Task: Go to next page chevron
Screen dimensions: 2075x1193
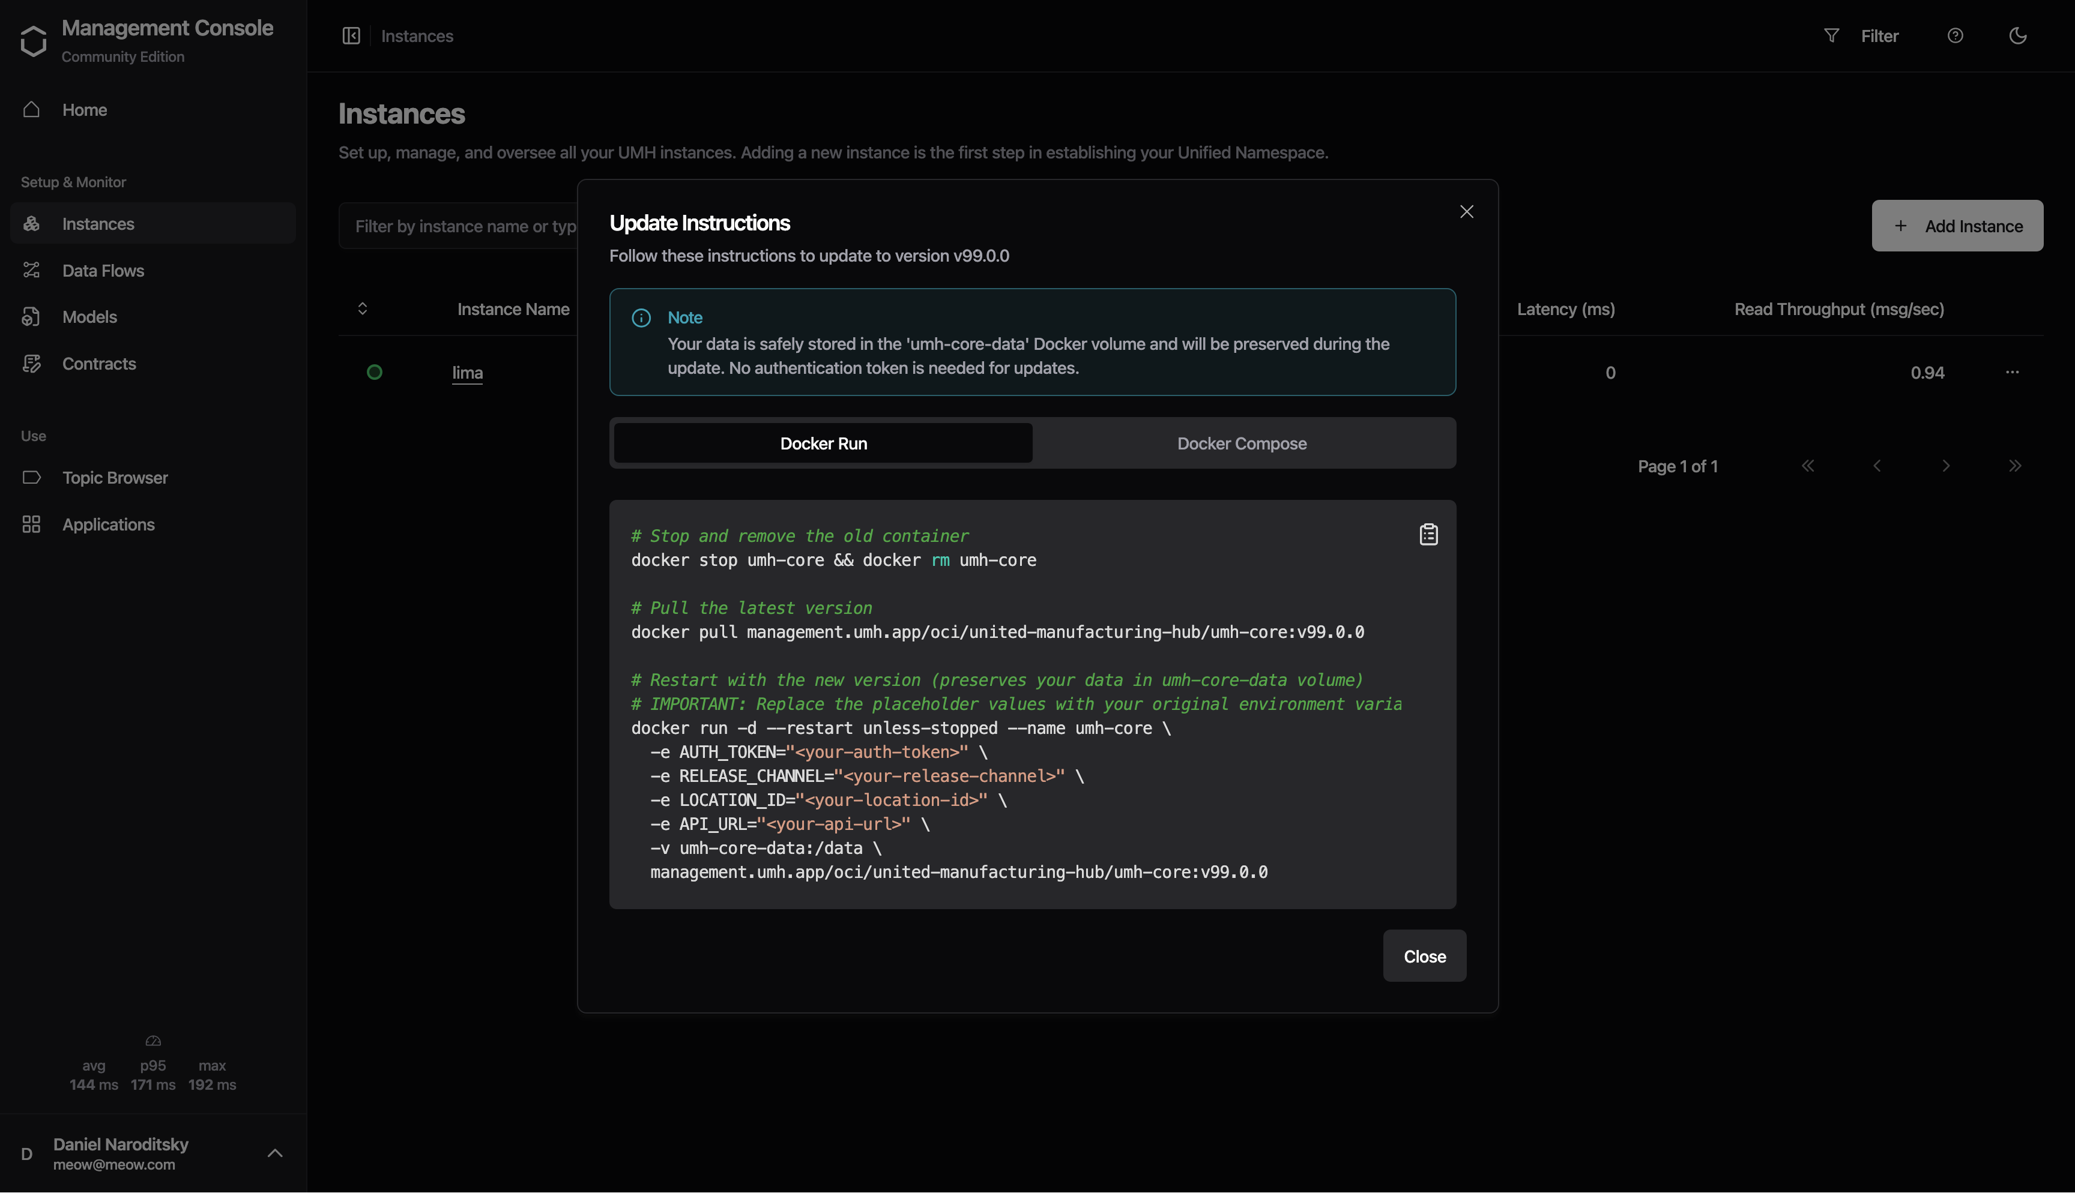Action: pos(1947,466)
